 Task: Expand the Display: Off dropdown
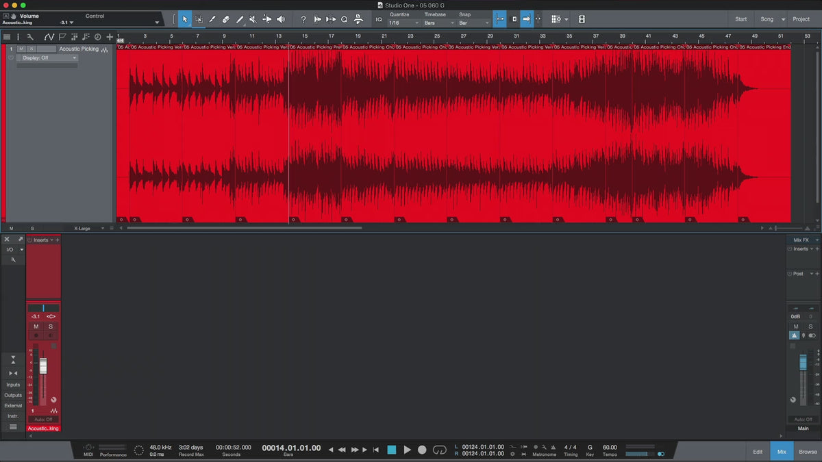click(x=49, y=58)
